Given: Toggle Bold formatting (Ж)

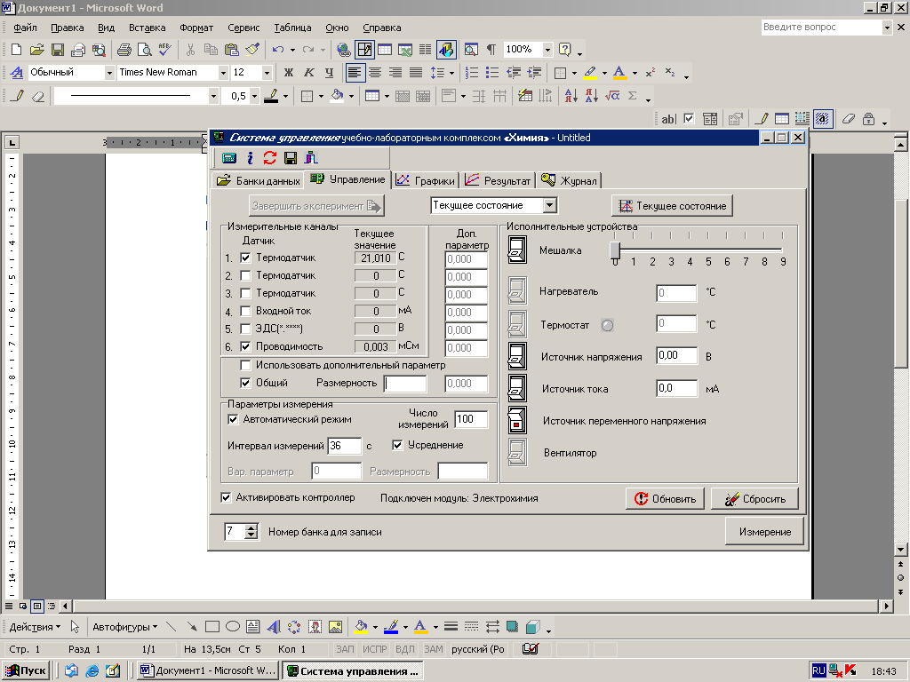Looking at the screenshot, I should click(x=289, y=73).
